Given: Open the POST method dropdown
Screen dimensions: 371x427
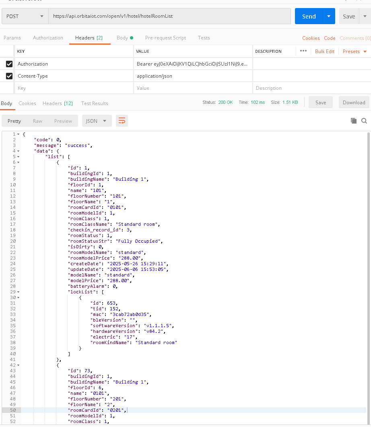Looking at the screenshot, I should (x=25, y=17).
